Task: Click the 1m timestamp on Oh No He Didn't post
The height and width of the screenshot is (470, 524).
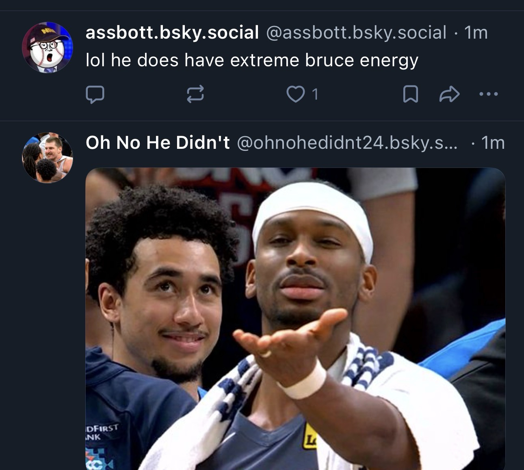Action: pos(493,142)
